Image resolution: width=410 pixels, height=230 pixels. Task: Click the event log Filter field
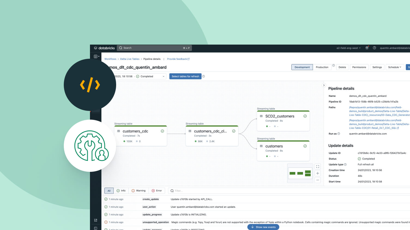tap(289, 191)
